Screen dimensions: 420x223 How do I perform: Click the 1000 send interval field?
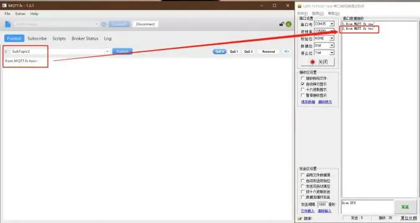322,204
